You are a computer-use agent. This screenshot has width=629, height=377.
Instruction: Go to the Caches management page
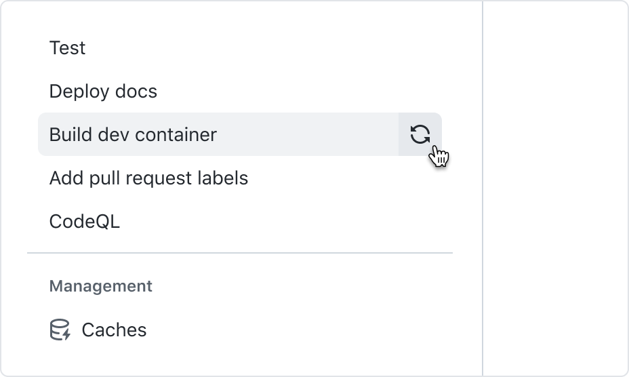pyautogui.click(x=240, y=330)
